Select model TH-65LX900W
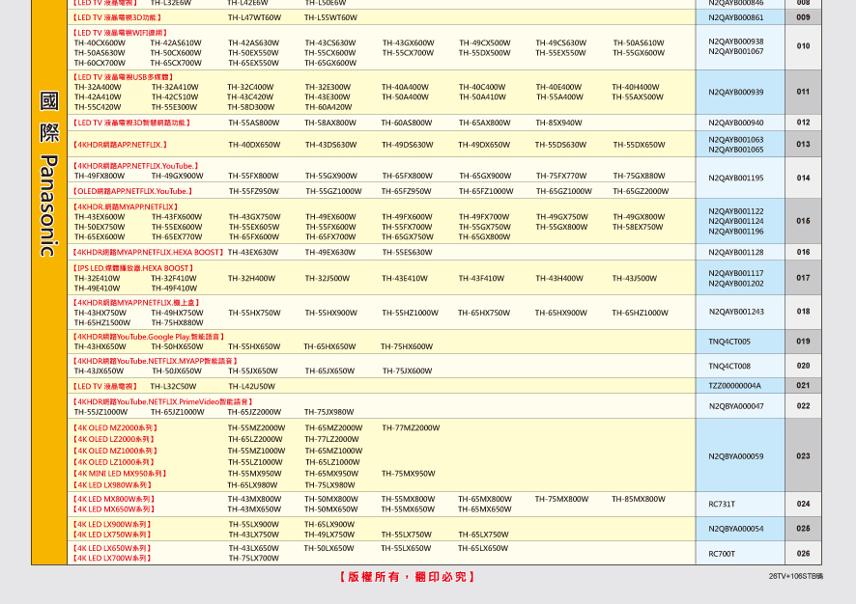 [x=329, y=525]
